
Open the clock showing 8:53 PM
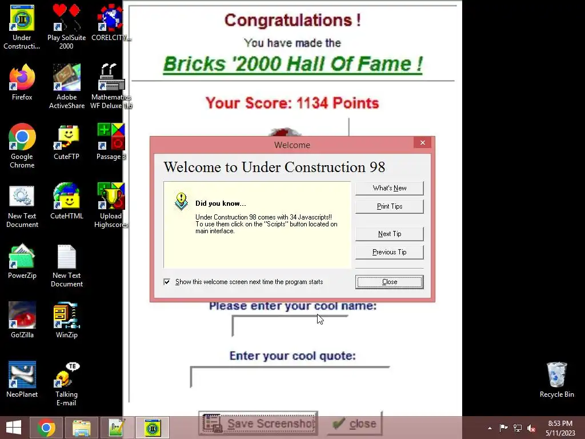tap(560, 428)
